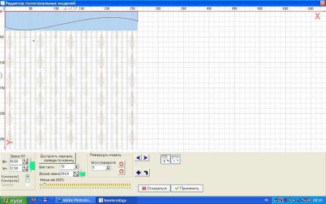Toggle the Кривая checkbox
Screen dimensions: 326x204
[x=27, y=185]
